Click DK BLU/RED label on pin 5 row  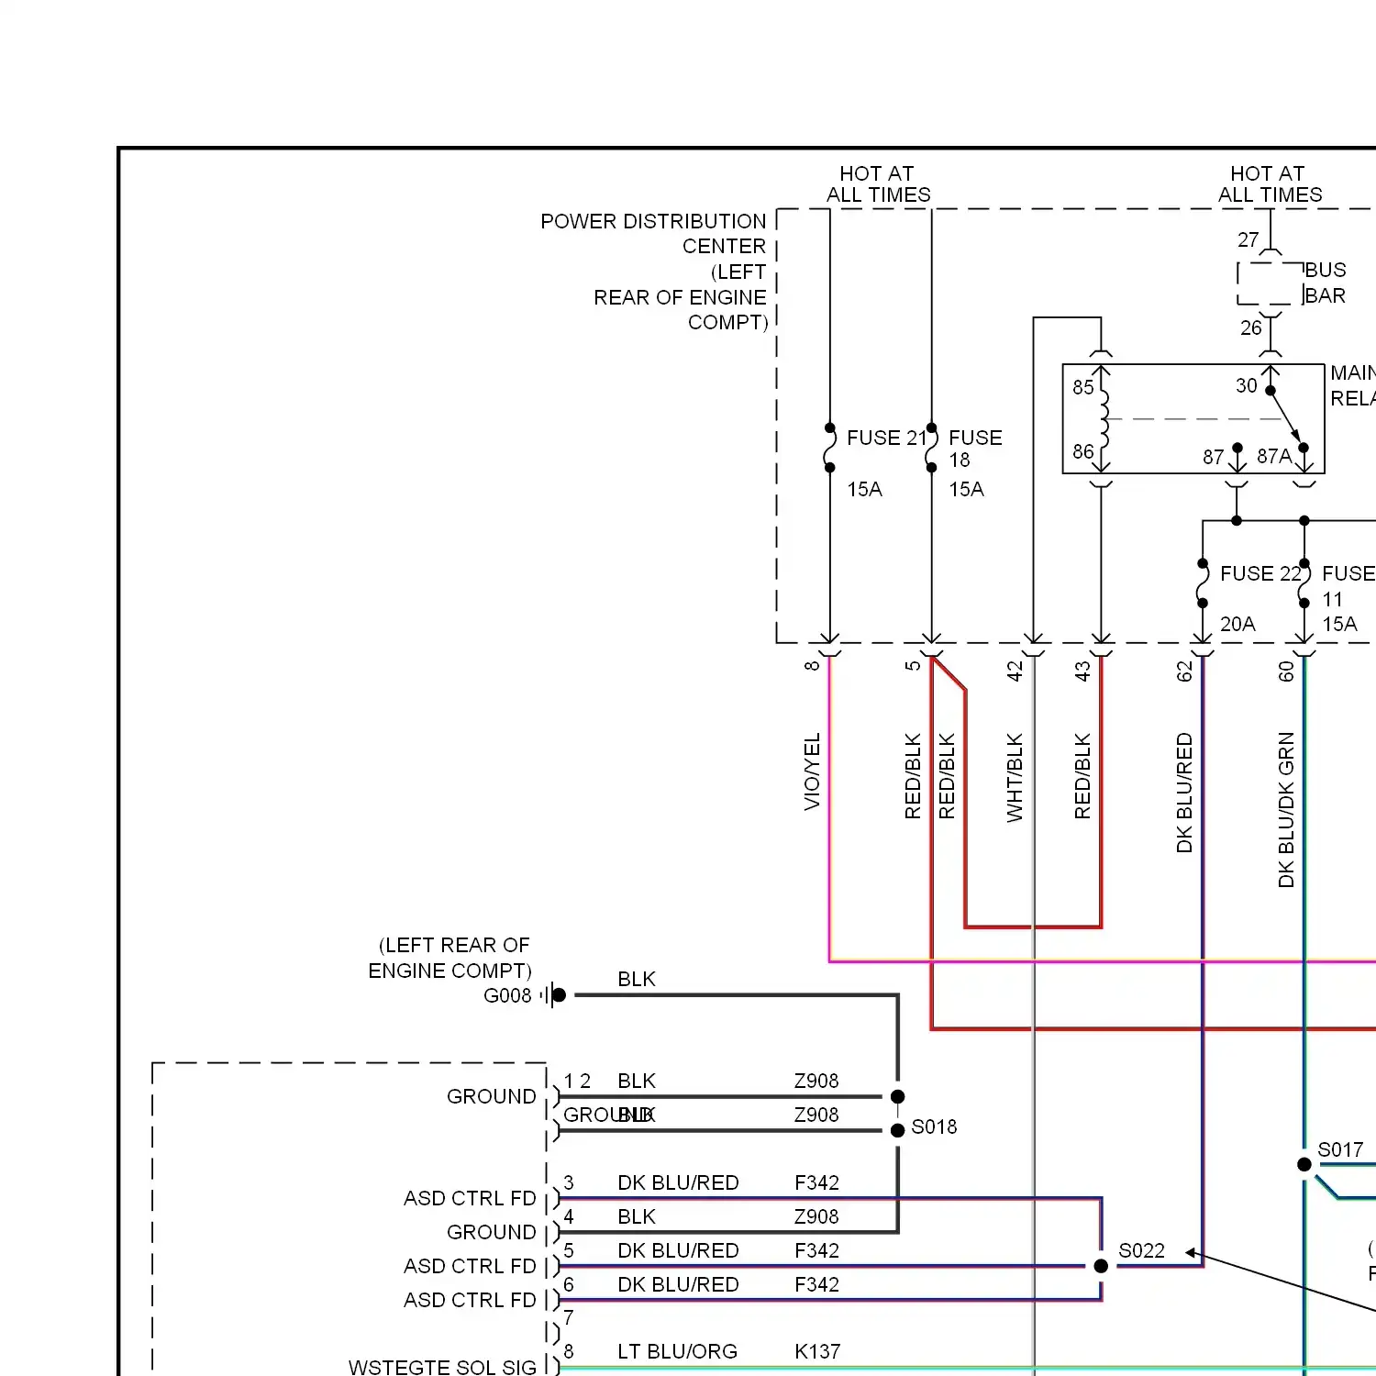(x=678, y=1251)
